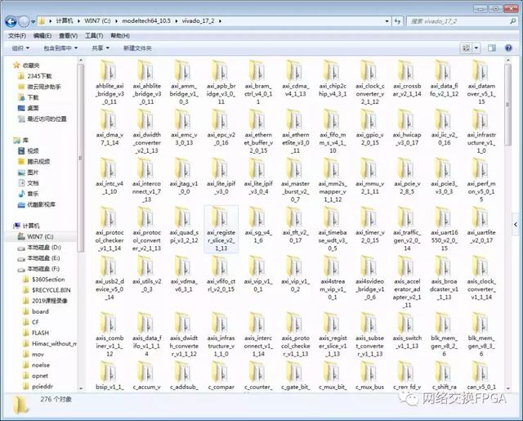
Task: Select the axi_pcie_v2_8_5 folder
Action: [x=407, y=177]
